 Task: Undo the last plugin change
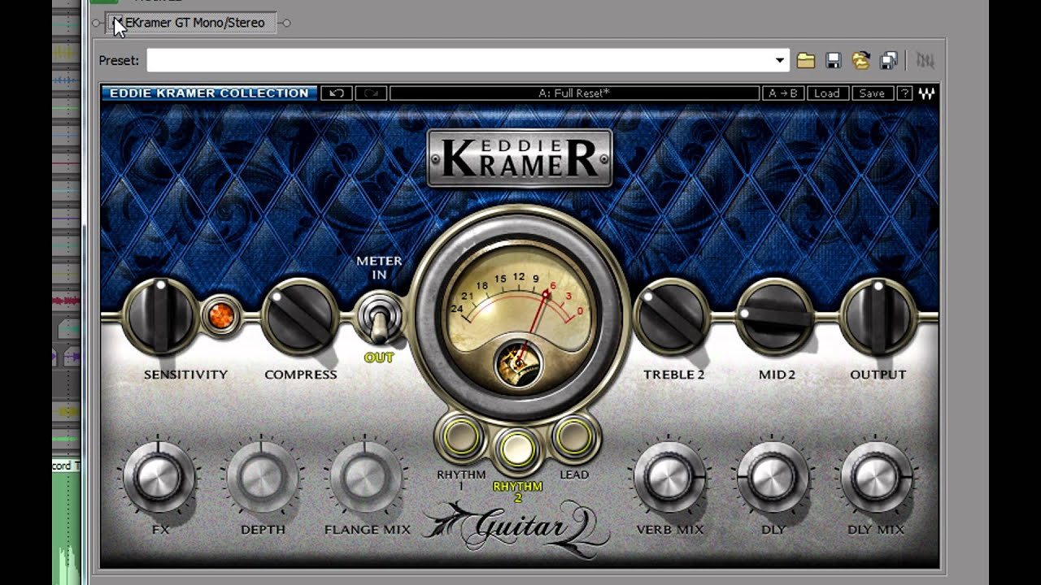click(336, 93)
